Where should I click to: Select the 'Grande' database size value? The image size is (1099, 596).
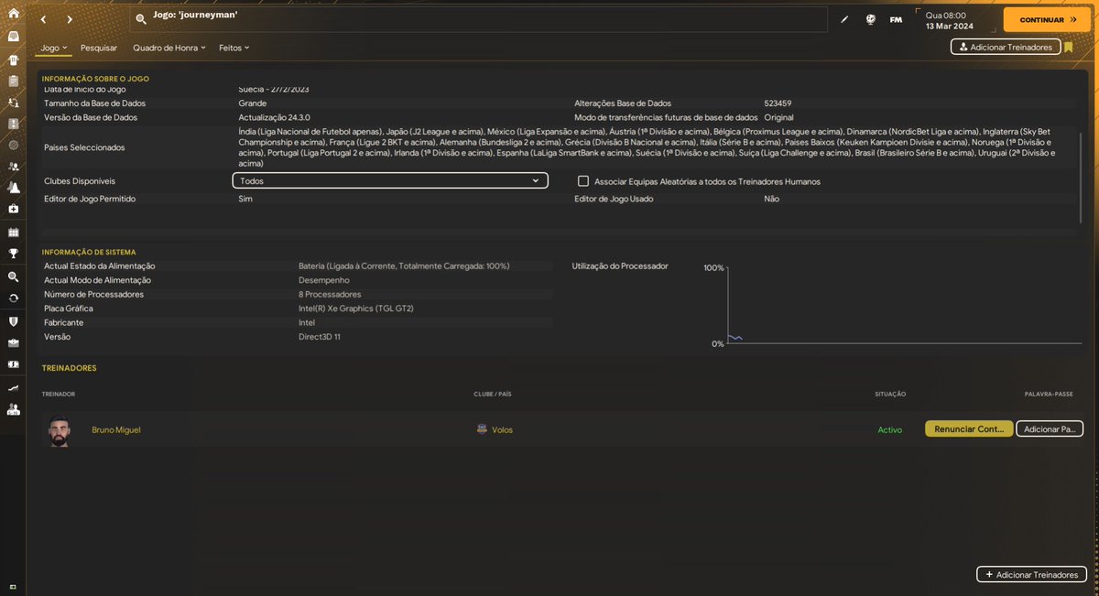tap(253, 103)
